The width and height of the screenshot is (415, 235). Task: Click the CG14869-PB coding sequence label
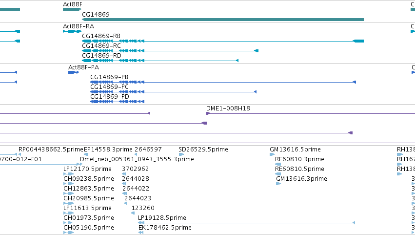coord(109,77)
